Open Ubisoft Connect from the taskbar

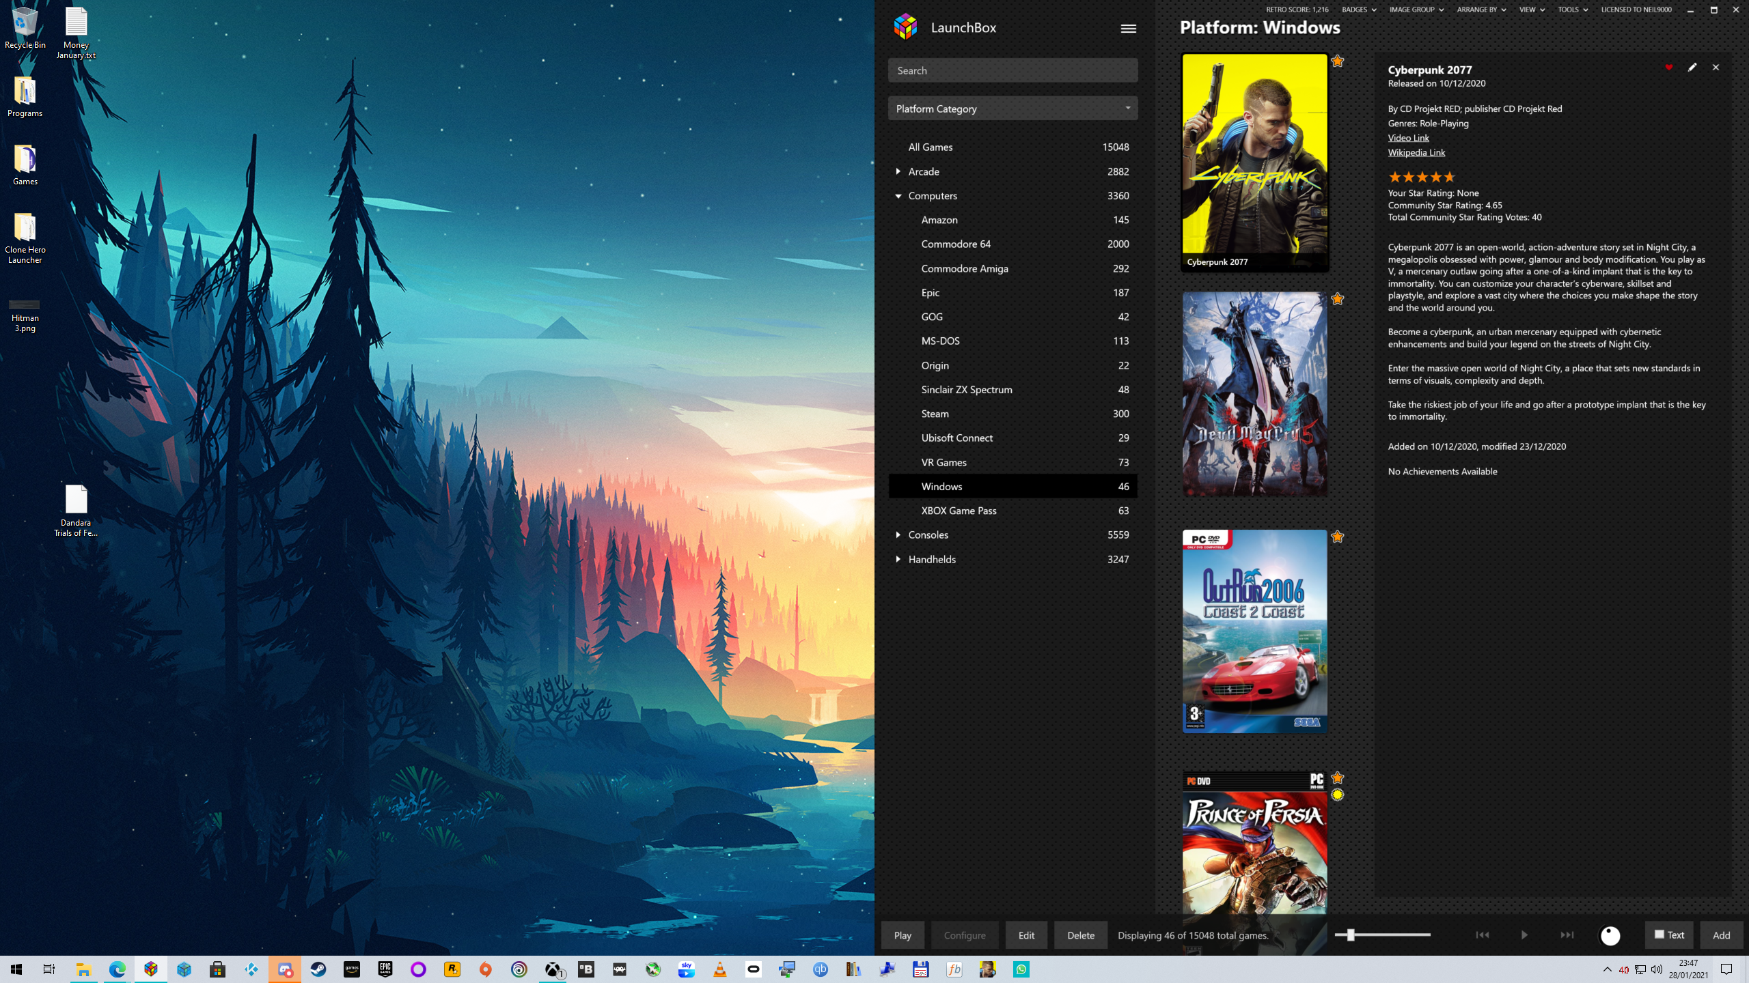[x=519, y=969]
